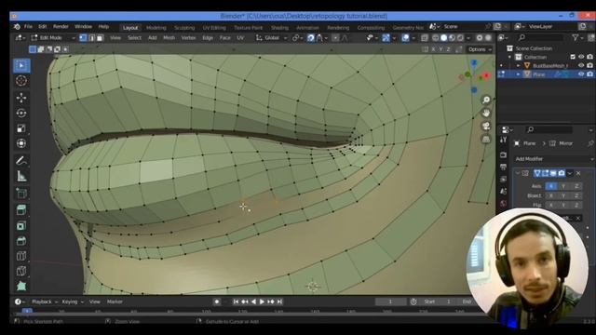Screen dimensions: 596x335
Task: Open the Mesh menu in header
Action: coord(169,38)
